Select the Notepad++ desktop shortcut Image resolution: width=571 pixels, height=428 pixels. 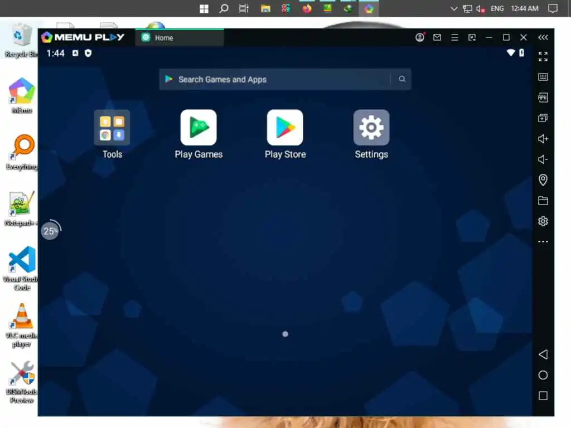click(21, 208)
